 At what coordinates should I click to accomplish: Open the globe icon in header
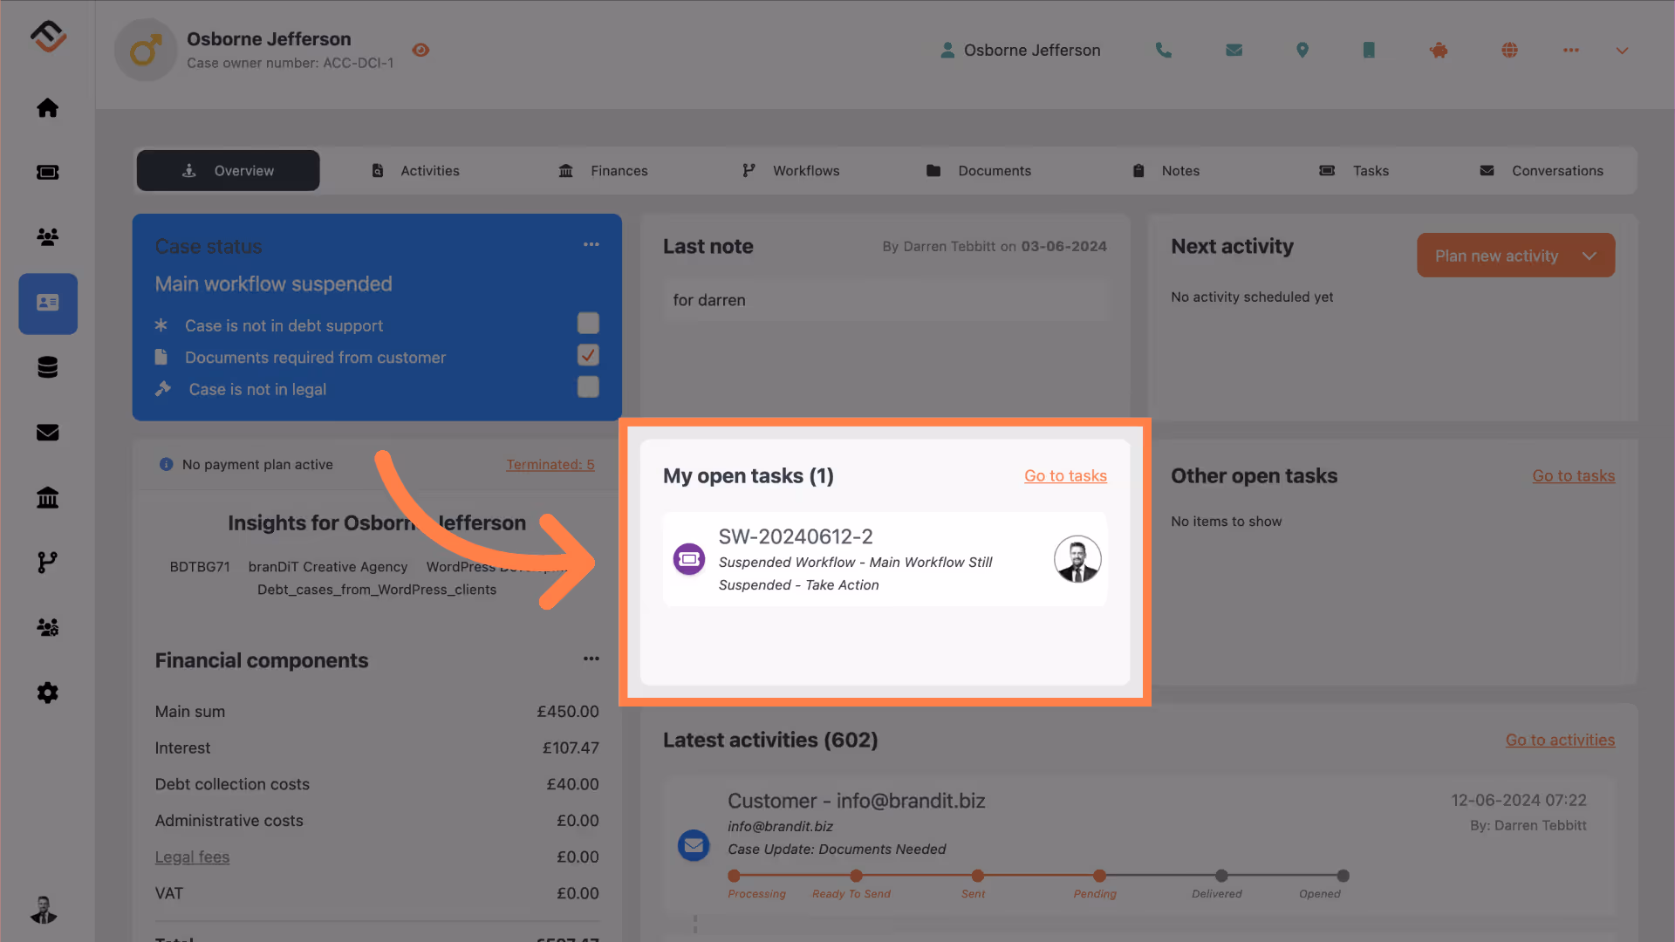point(1509,51)
